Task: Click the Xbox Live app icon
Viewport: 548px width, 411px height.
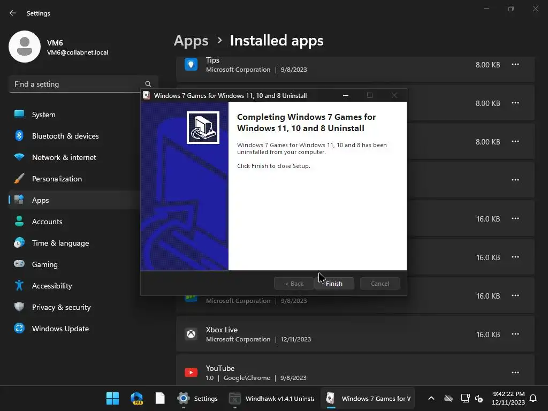Action: click(191, 334)
